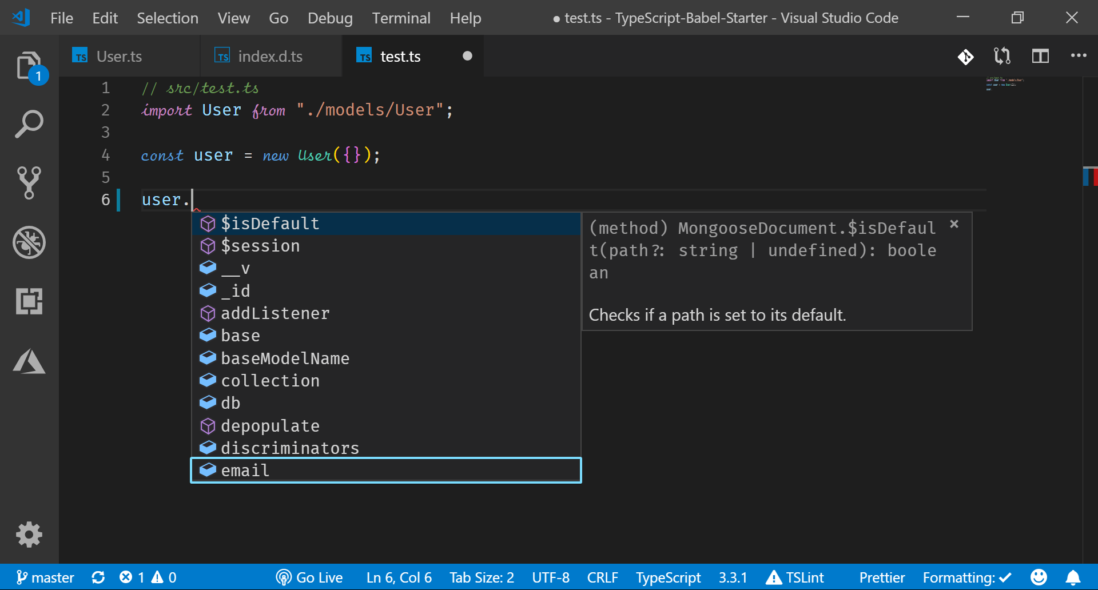Close the suggestion details panel
The image size is (1098, 590).
click(x=954, y=224)
